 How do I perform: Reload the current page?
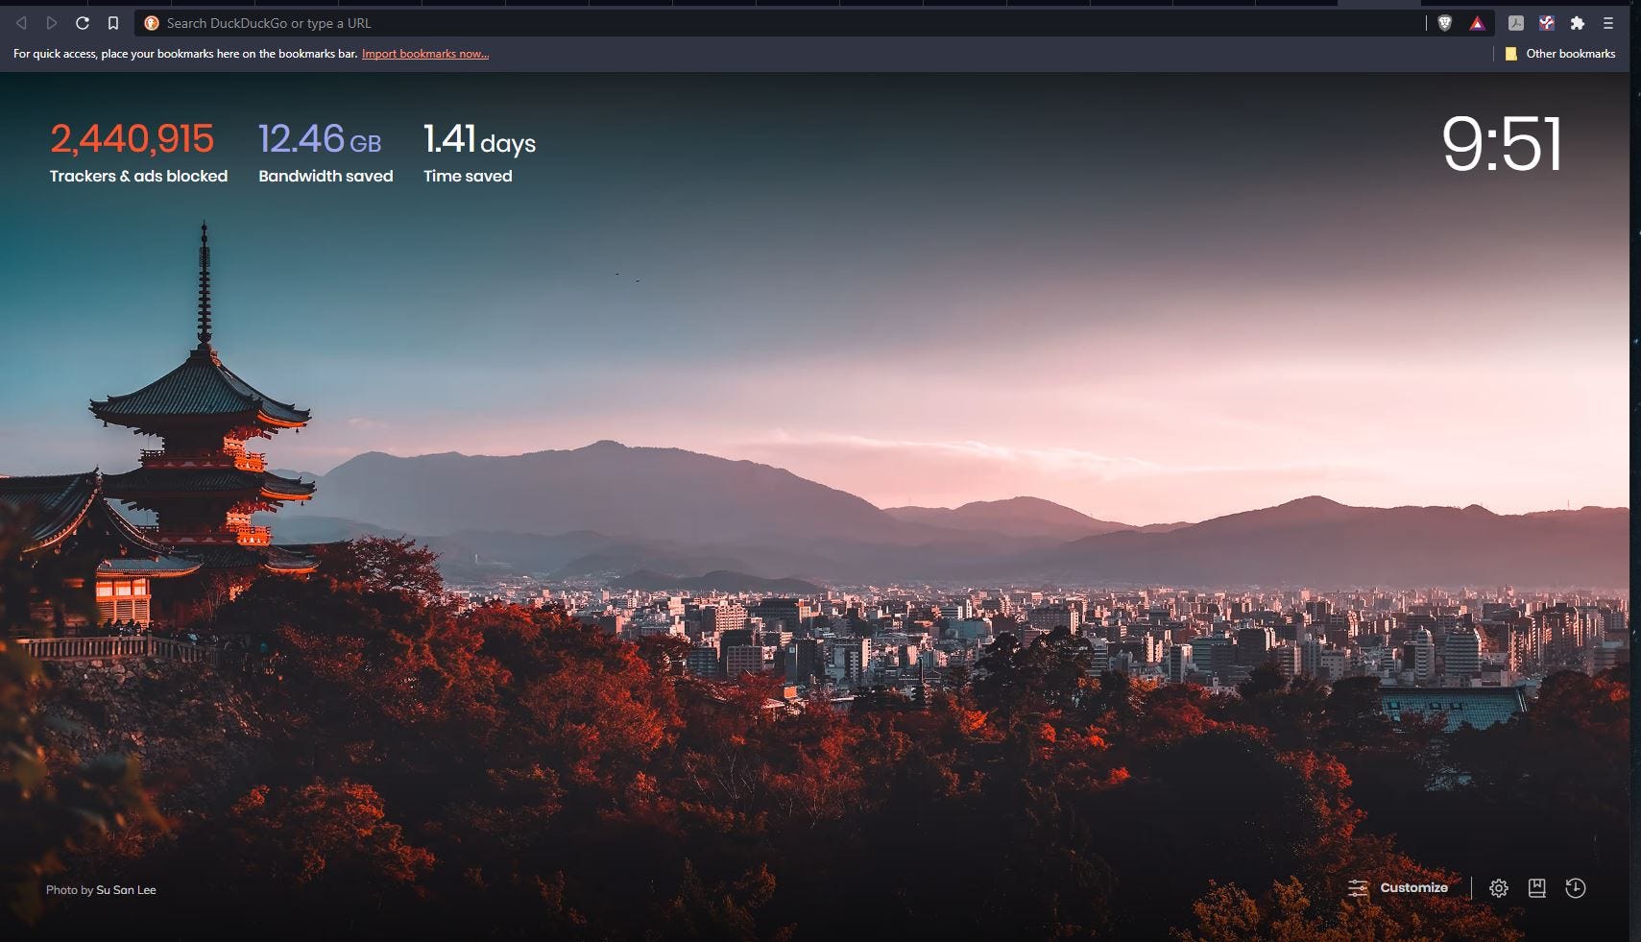(x=83, y=23)
